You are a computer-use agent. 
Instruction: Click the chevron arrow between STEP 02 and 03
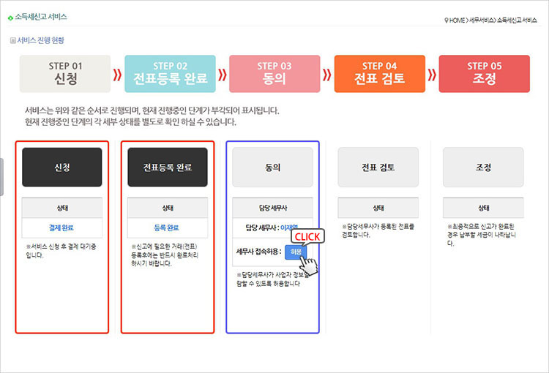click(x=222, y=74)
